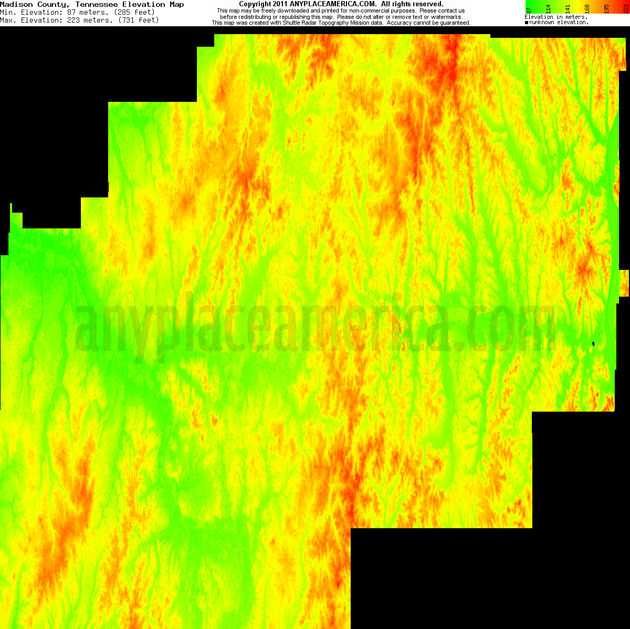Click the unknown elevation legend square
630x629 pixels.
click(527, 22)
